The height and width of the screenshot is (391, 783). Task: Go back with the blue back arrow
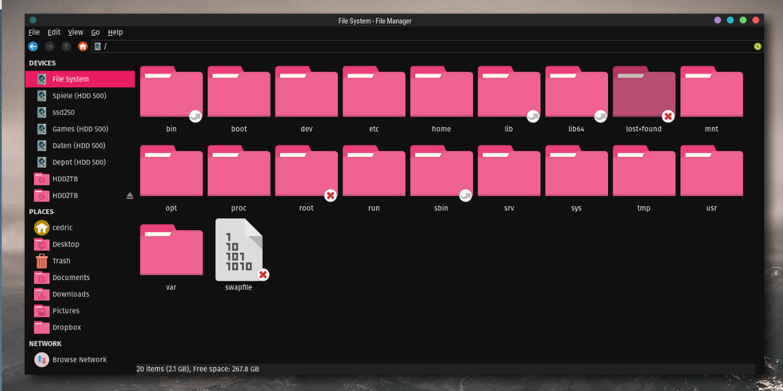tap(33, 46)
